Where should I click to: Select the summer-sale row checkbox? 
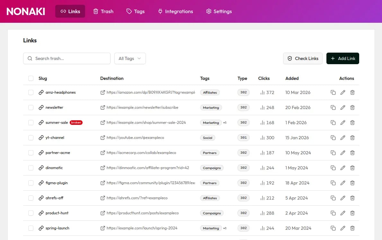31,123
